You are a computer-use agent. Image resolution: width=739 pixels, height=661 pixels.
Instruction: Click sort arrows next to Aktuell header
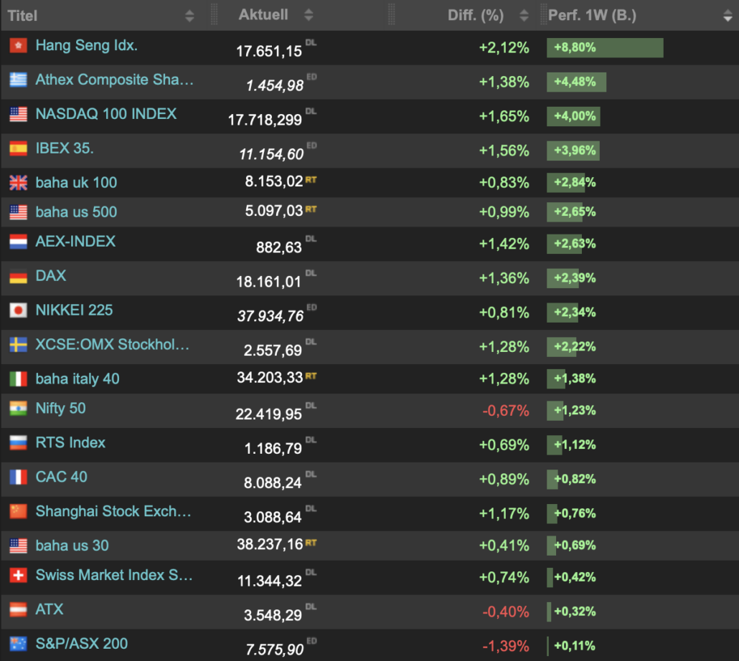point(309,15)
